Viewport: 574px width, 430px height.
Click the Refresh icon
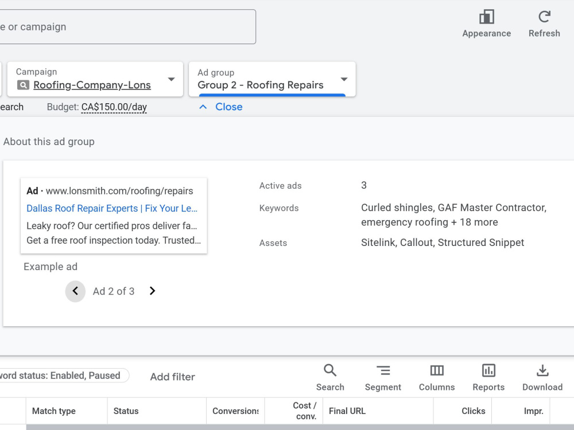coord(544,17)
